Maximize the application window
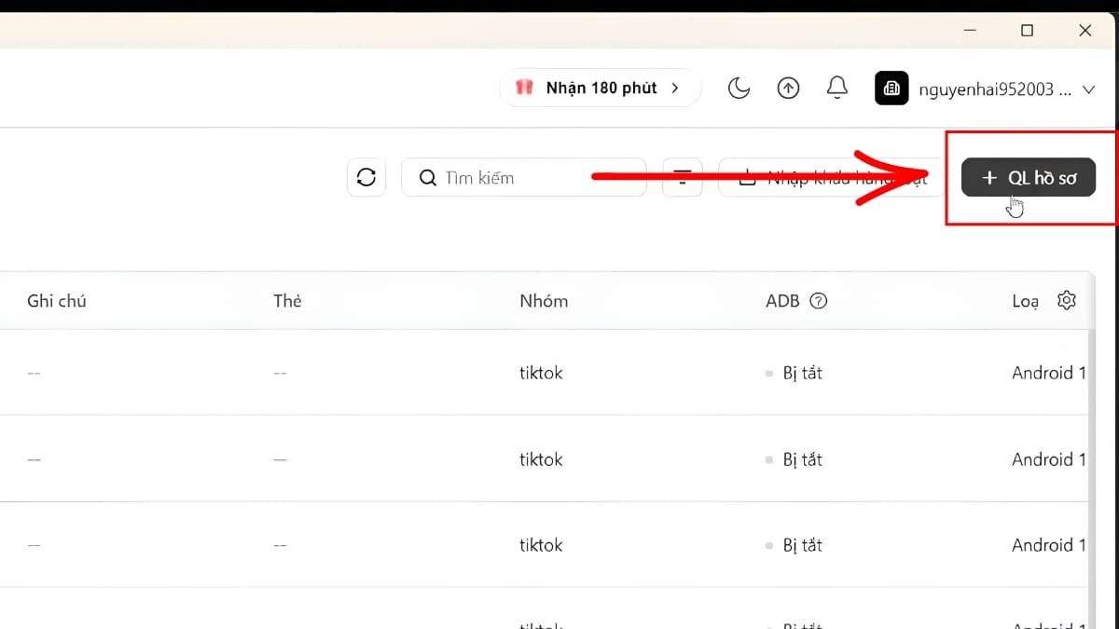The image size is (1119, 629). point(1027,31)
